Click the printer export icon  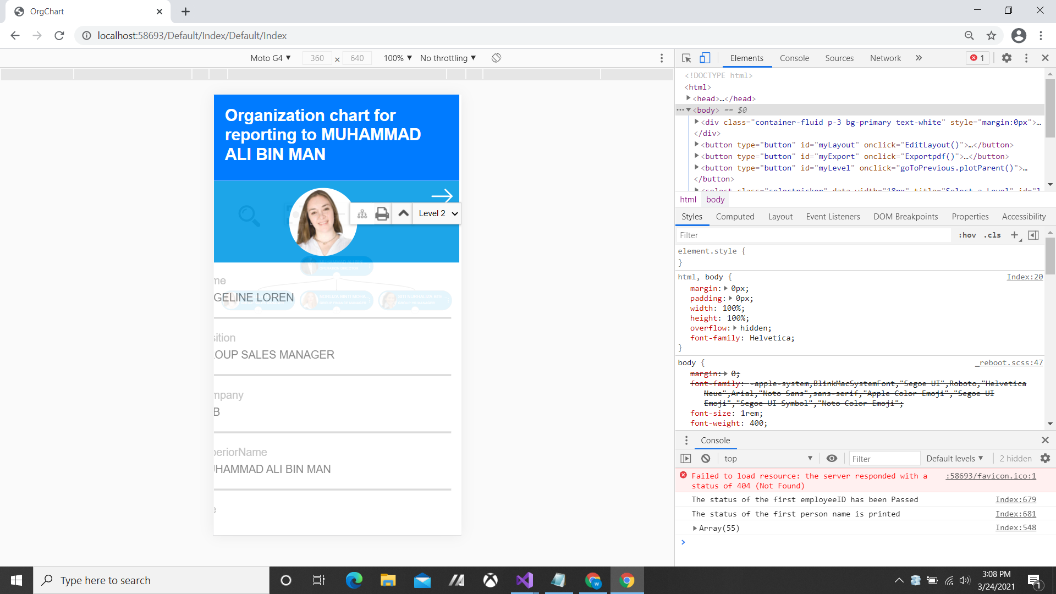tap(382, 214)
